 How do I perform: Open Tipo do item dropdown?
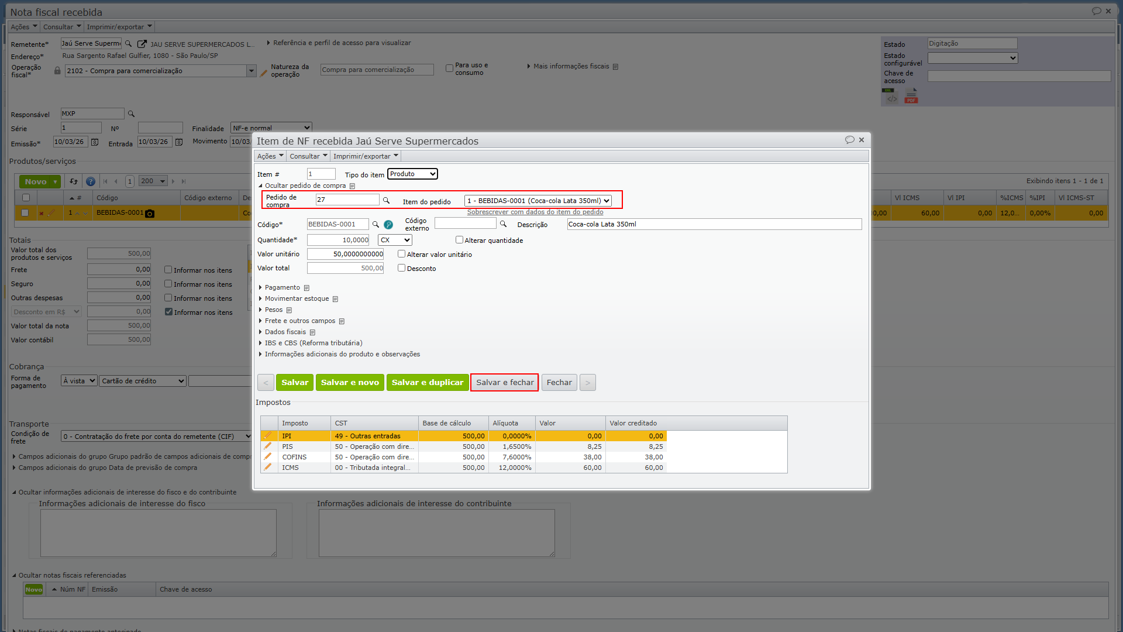click(412, 174)
